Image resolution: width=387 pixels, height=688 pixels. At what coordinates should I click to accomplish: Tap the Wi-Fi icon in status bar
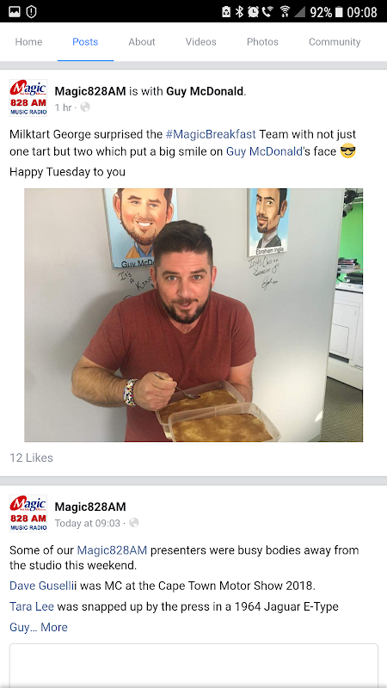285,12
